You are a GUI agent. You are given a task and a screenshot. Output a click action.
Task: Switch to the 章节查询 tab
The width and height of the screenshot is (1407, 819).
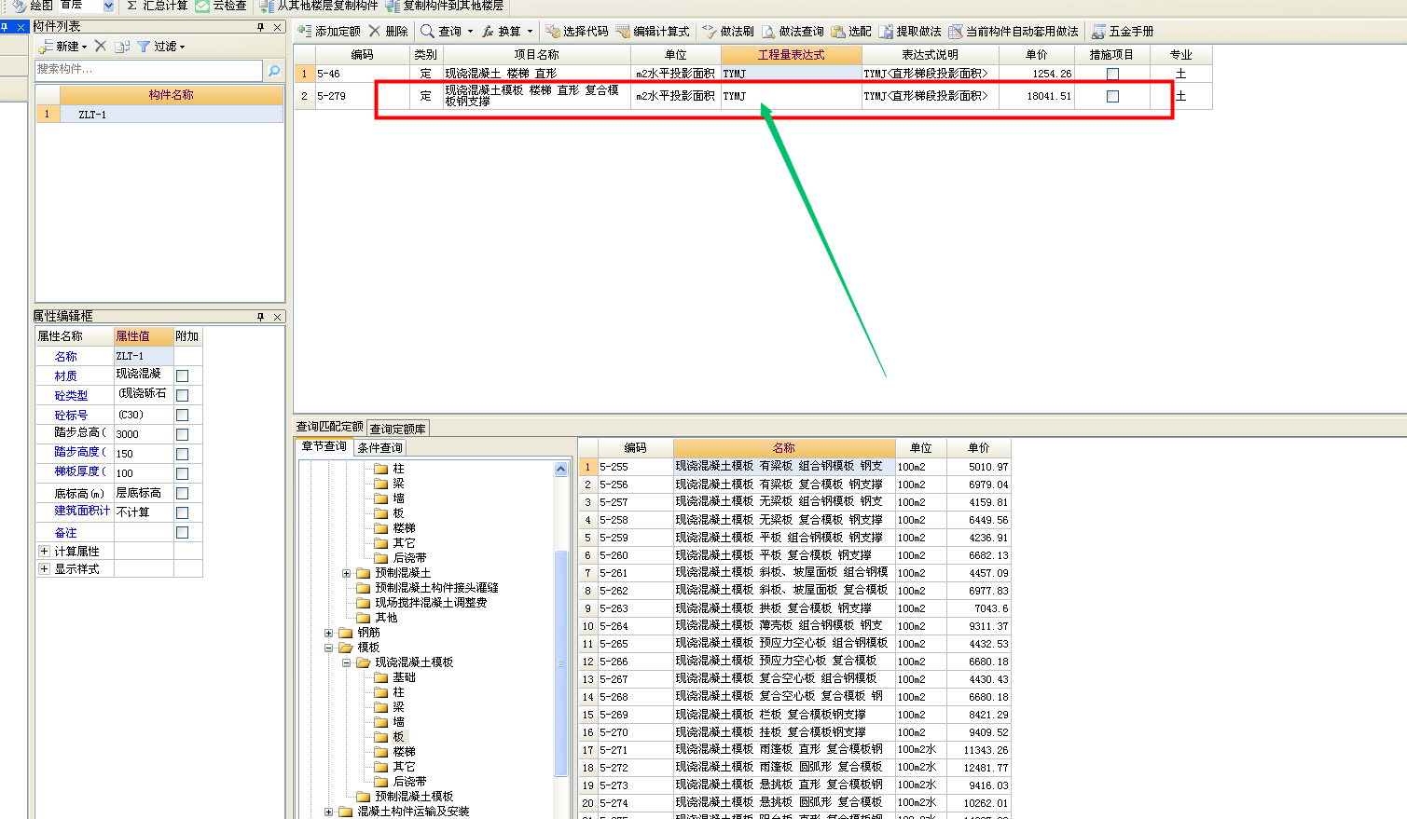[324, 446]
